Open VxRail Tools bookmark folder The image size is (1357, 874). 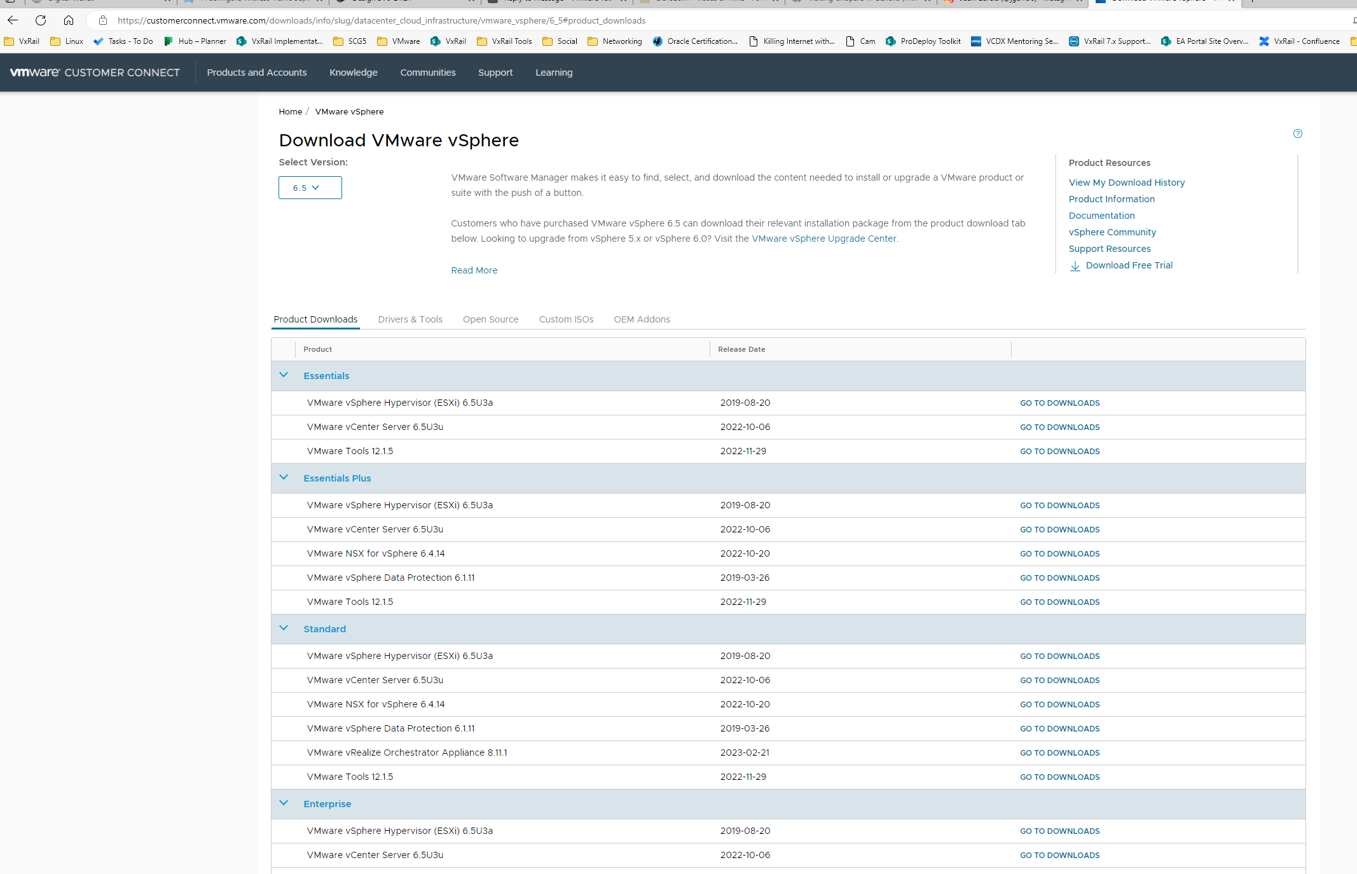point(504,41)
